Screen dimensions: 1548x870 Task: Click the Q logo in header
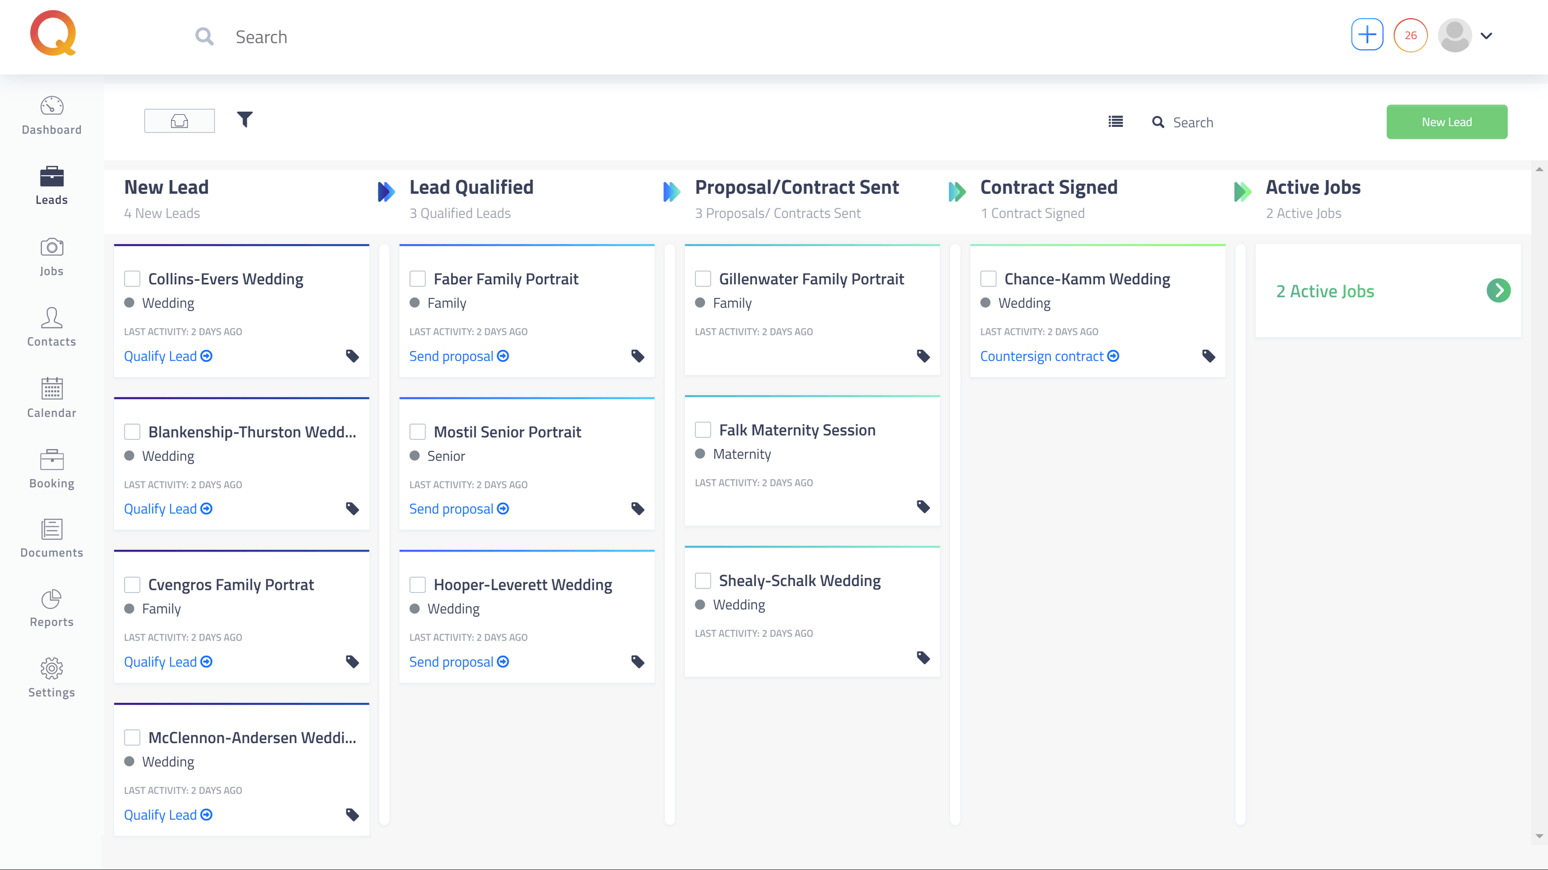point(53,33)
